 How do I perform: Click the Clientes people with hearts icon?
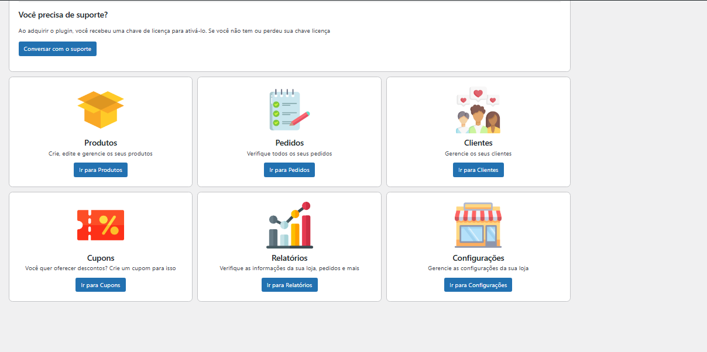pyautogui.click(x=478, y=111)
